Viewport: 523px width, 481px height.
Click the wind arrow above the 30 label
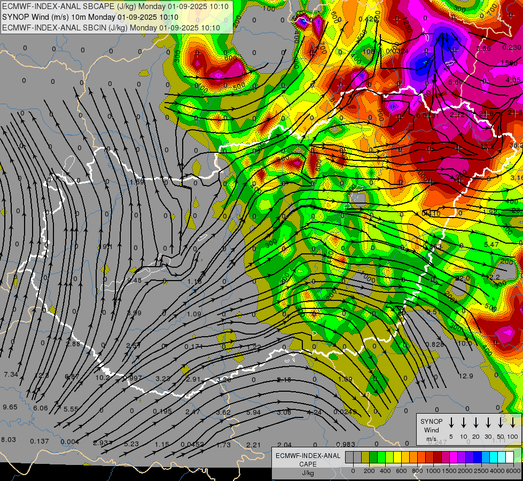pos(488,422)
